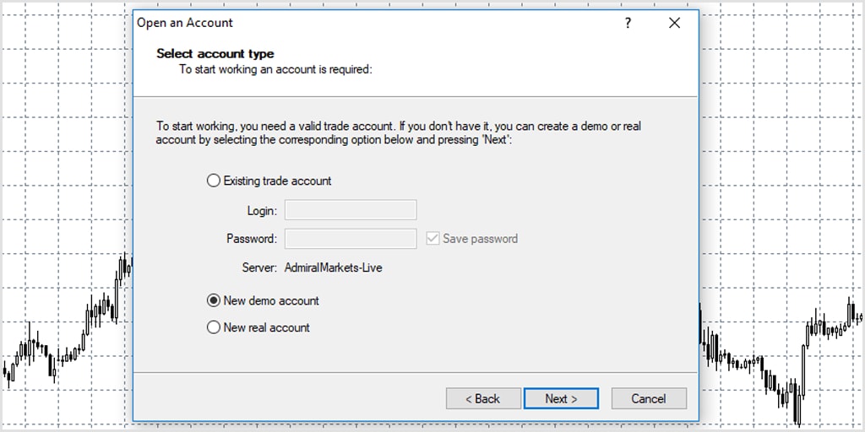Click the Select account type heading
Screen dimensions: 865x432
(215, 53)
